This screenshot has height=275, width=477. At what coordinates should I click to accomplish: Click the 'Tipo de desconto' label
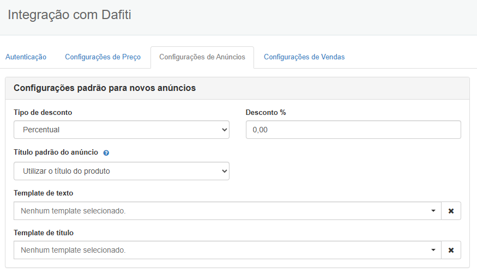pyautogui.click(x=43, y=113)
